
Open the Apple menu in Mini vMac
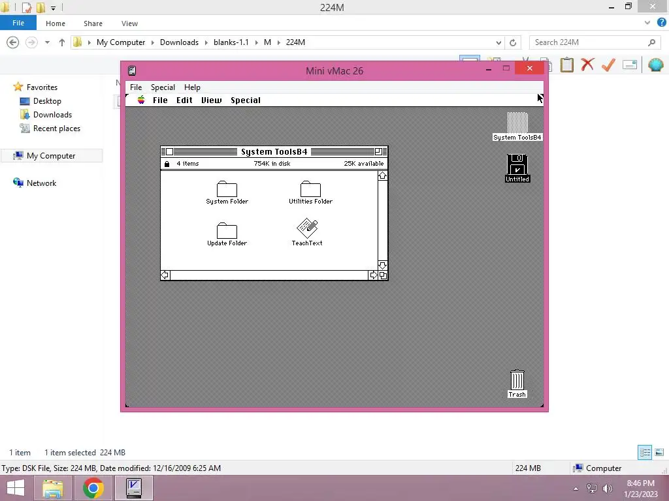coord(141,100)
